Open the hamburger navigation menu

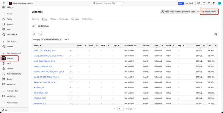(4, 3)
